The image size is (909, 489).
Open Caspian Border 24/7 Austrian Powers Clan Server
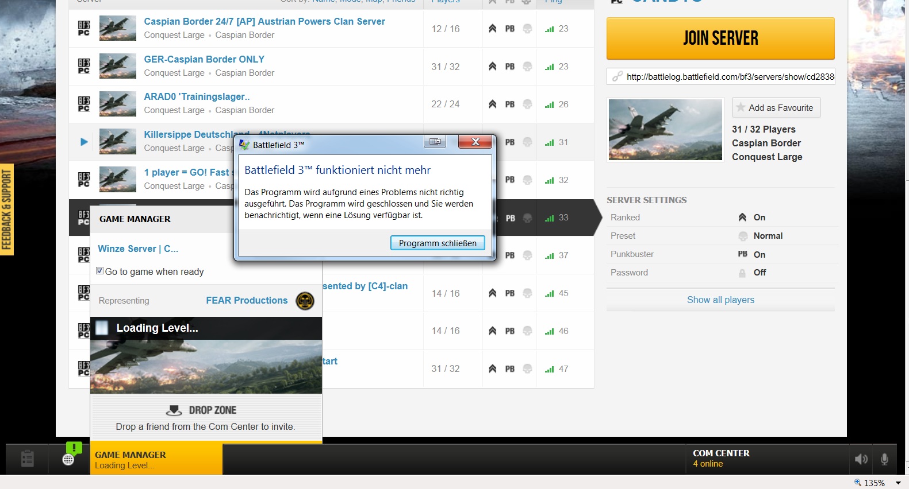[x=264, y=21]
